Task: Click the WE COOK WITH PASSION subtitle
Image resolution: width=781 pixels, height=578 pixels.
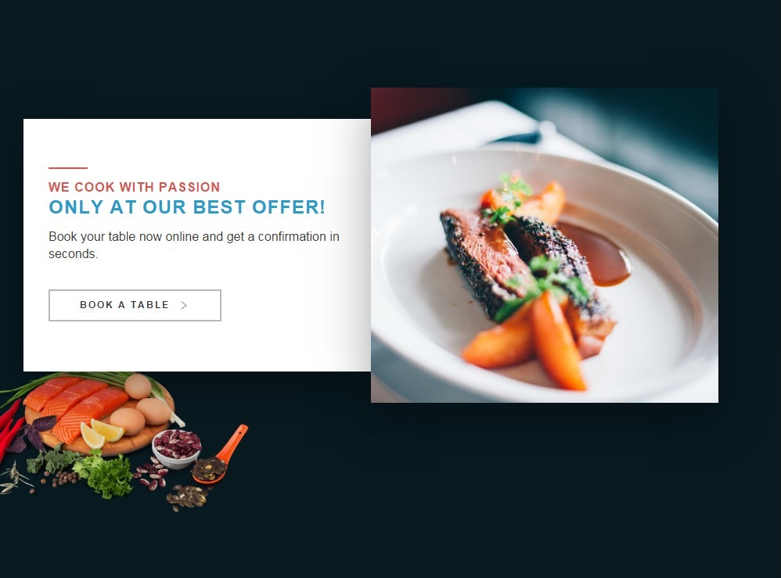Action: (134, 187)
